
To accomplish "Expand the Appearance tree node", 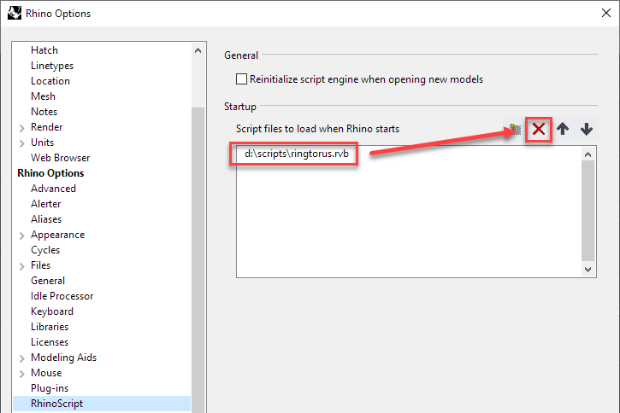I will (22, 236).
